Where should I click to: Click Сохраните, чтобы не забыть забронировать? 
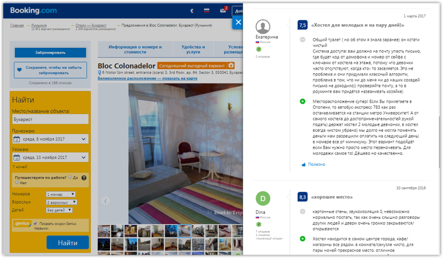click(x=50, y=70)
